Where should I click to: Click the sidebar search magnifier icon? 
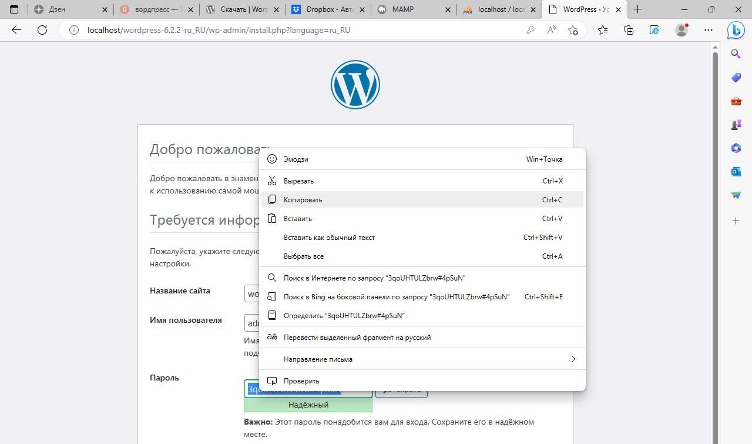click(736, 54)
